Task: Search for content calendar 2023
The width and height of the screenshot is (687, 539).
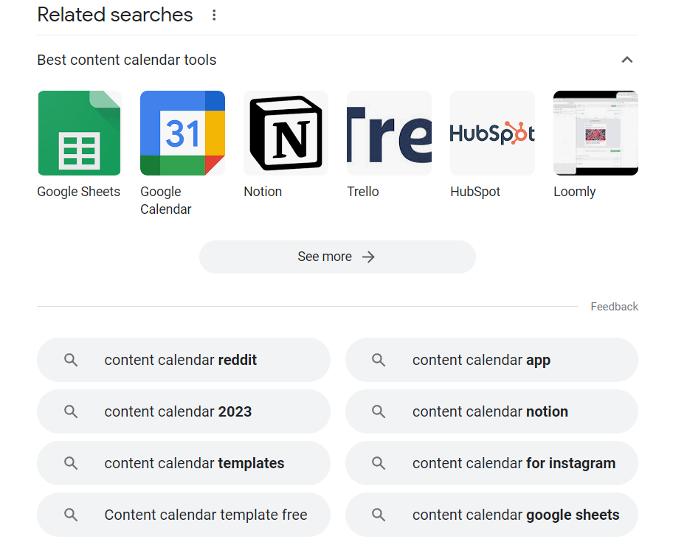Action: (x=183, y=411)
